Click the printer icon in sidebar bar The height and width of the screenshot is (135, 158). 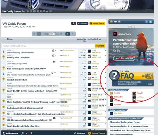point(119,22)
